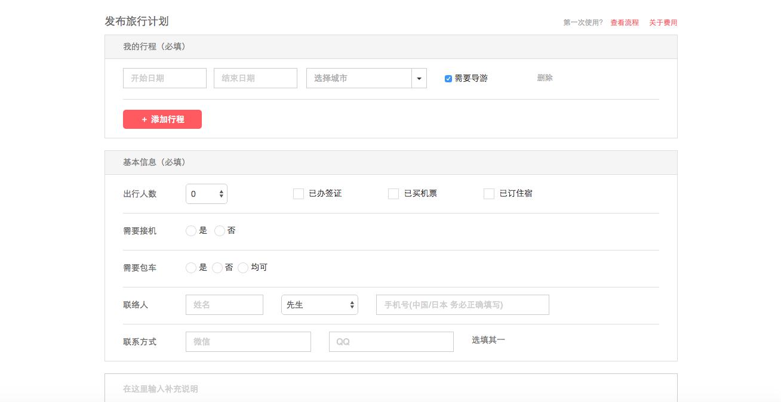
Task: Click the 联系方式 label
Action: [x=140, y=342]
